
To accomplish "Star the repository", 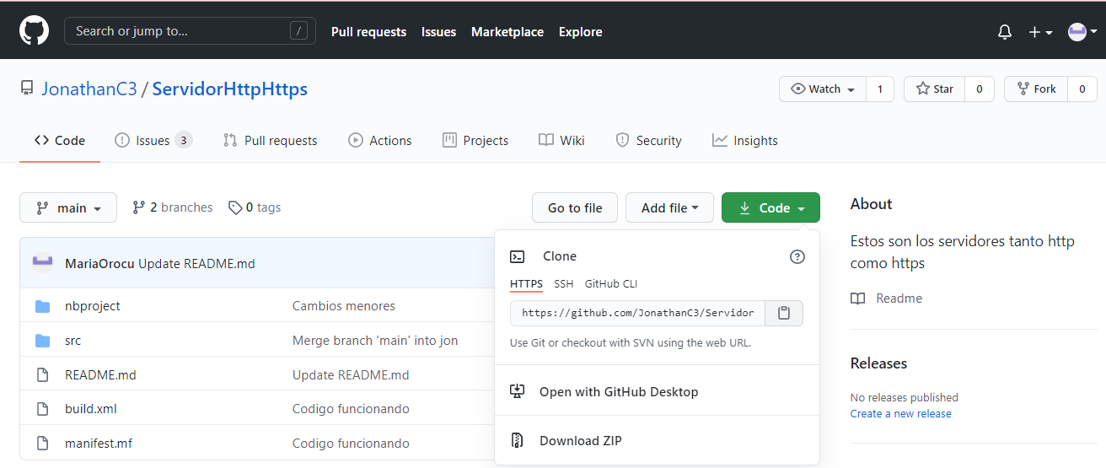I will point(935,89).
